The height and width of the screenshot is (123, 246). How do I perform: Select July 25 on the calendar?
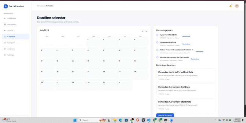pos(140,74)
